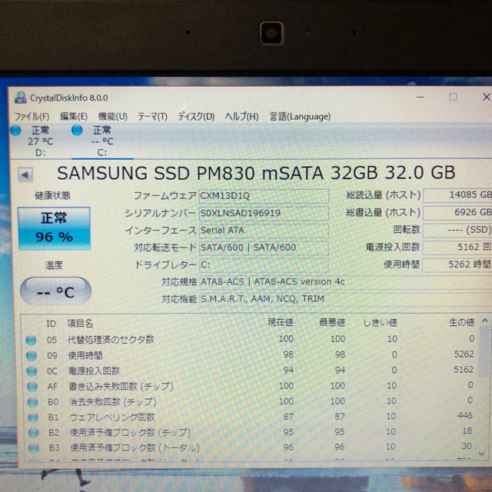Open the ディスク(D) menu
The height and width of the screenshot is (492, 492).
coord(196,117)
